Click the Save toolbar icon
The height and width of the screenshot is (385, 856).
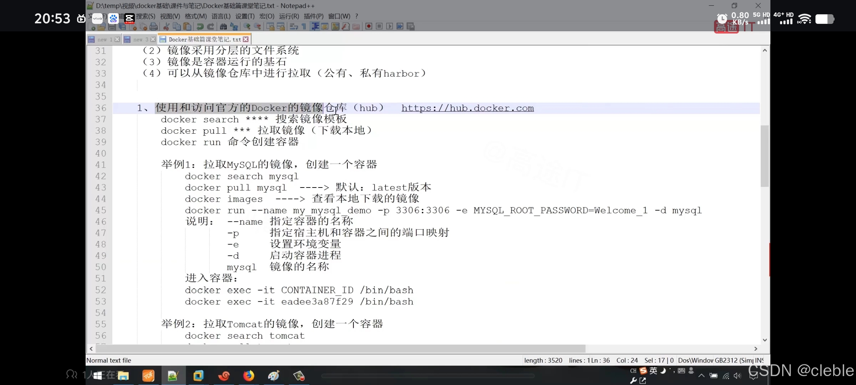point(112,26)
